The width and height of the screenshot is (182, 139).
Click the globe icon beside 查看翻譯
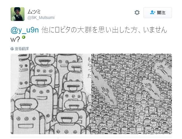(x=12, y=49)
